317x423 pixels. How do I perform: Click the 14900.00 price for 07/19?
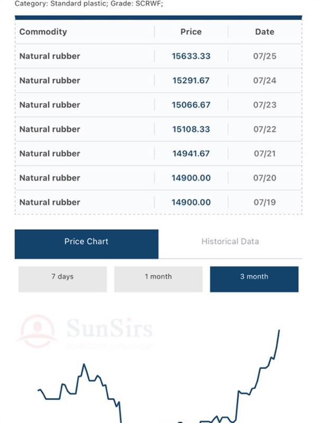[191, 202]
